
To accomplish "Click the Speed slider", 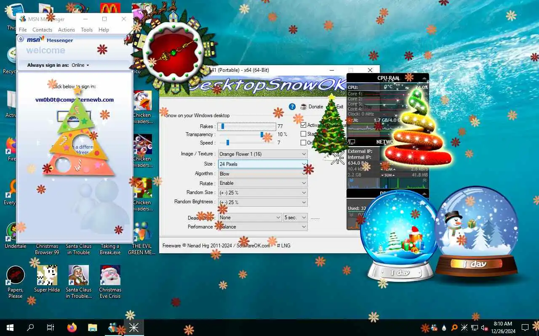I will [x=247, y=143].
